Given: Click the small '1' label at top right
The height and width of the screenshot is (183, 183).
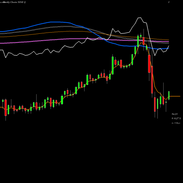Looking at the screenshot, I should [x=169, y=2].
